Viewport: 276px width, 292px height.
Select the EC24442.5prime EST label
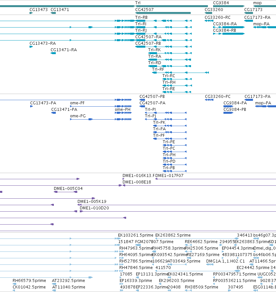tap(253, 268)
